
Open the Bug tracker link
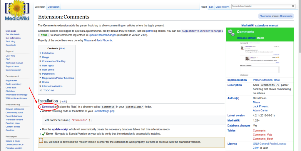coord(11,80)
